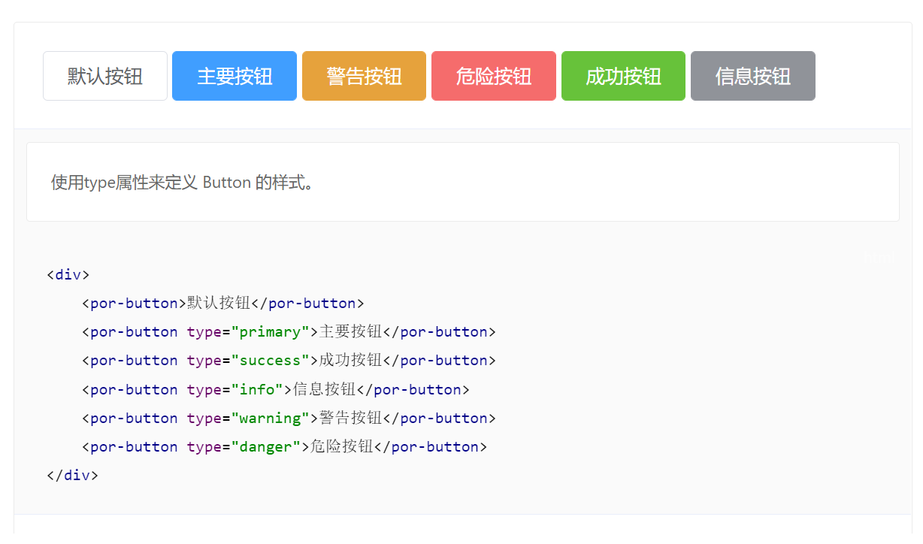Click the description text 使用type属性来定义 Button 的样式
This screenshot has width=923, height=544.
click(x=183, y=183)
